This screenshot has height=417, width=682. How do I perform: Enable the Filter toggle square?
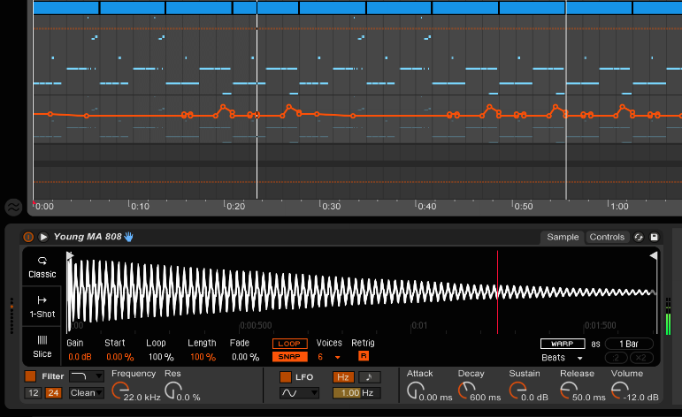[x=30, y=376]
